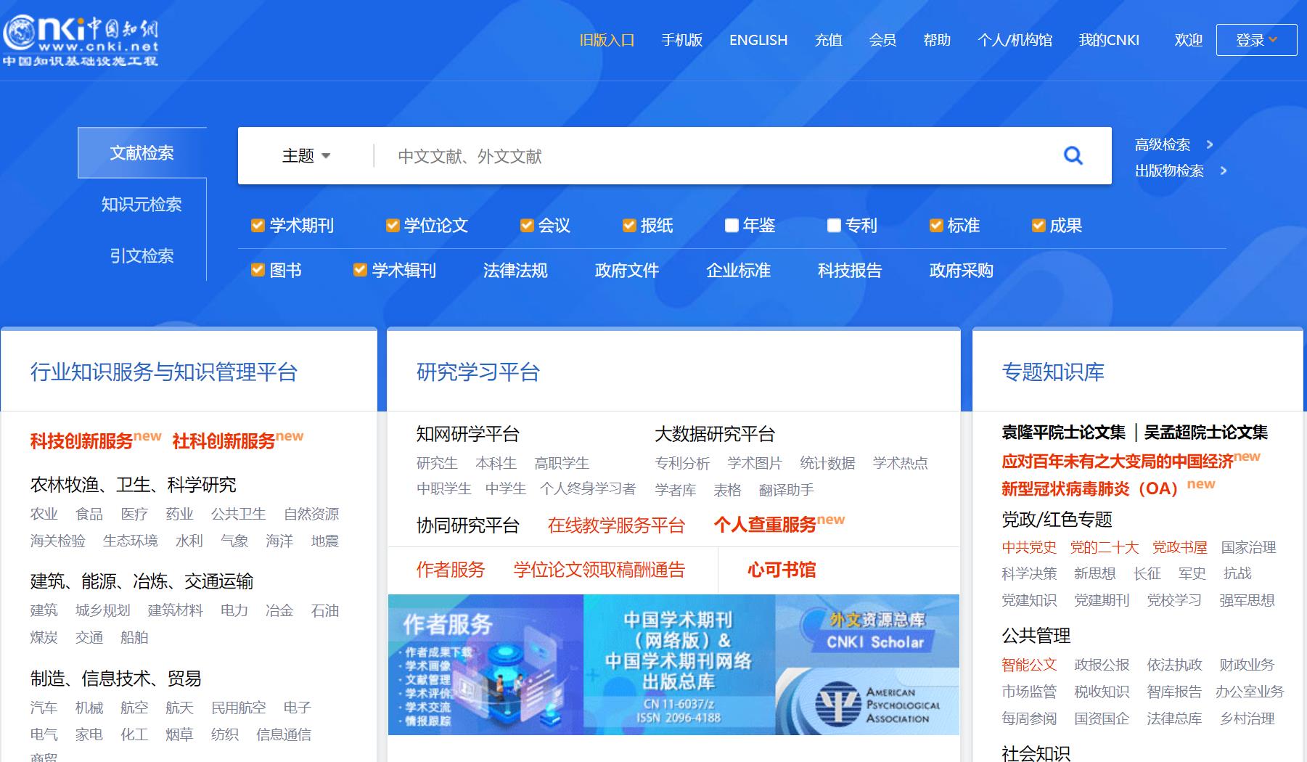Image resolution: width=1307 pixels, height=762 pixels.
Task: Open 知网研学平台 link
Action: tap(468, 434)
